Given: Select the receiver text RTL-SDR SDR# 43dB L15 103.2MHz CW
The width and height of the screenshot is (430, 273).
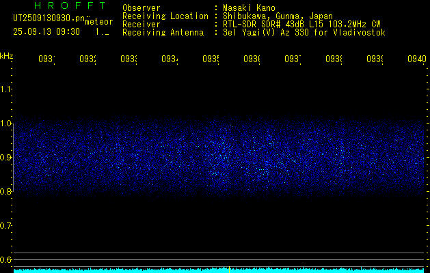Looking at the screenshot, I should tap(301, 25).
